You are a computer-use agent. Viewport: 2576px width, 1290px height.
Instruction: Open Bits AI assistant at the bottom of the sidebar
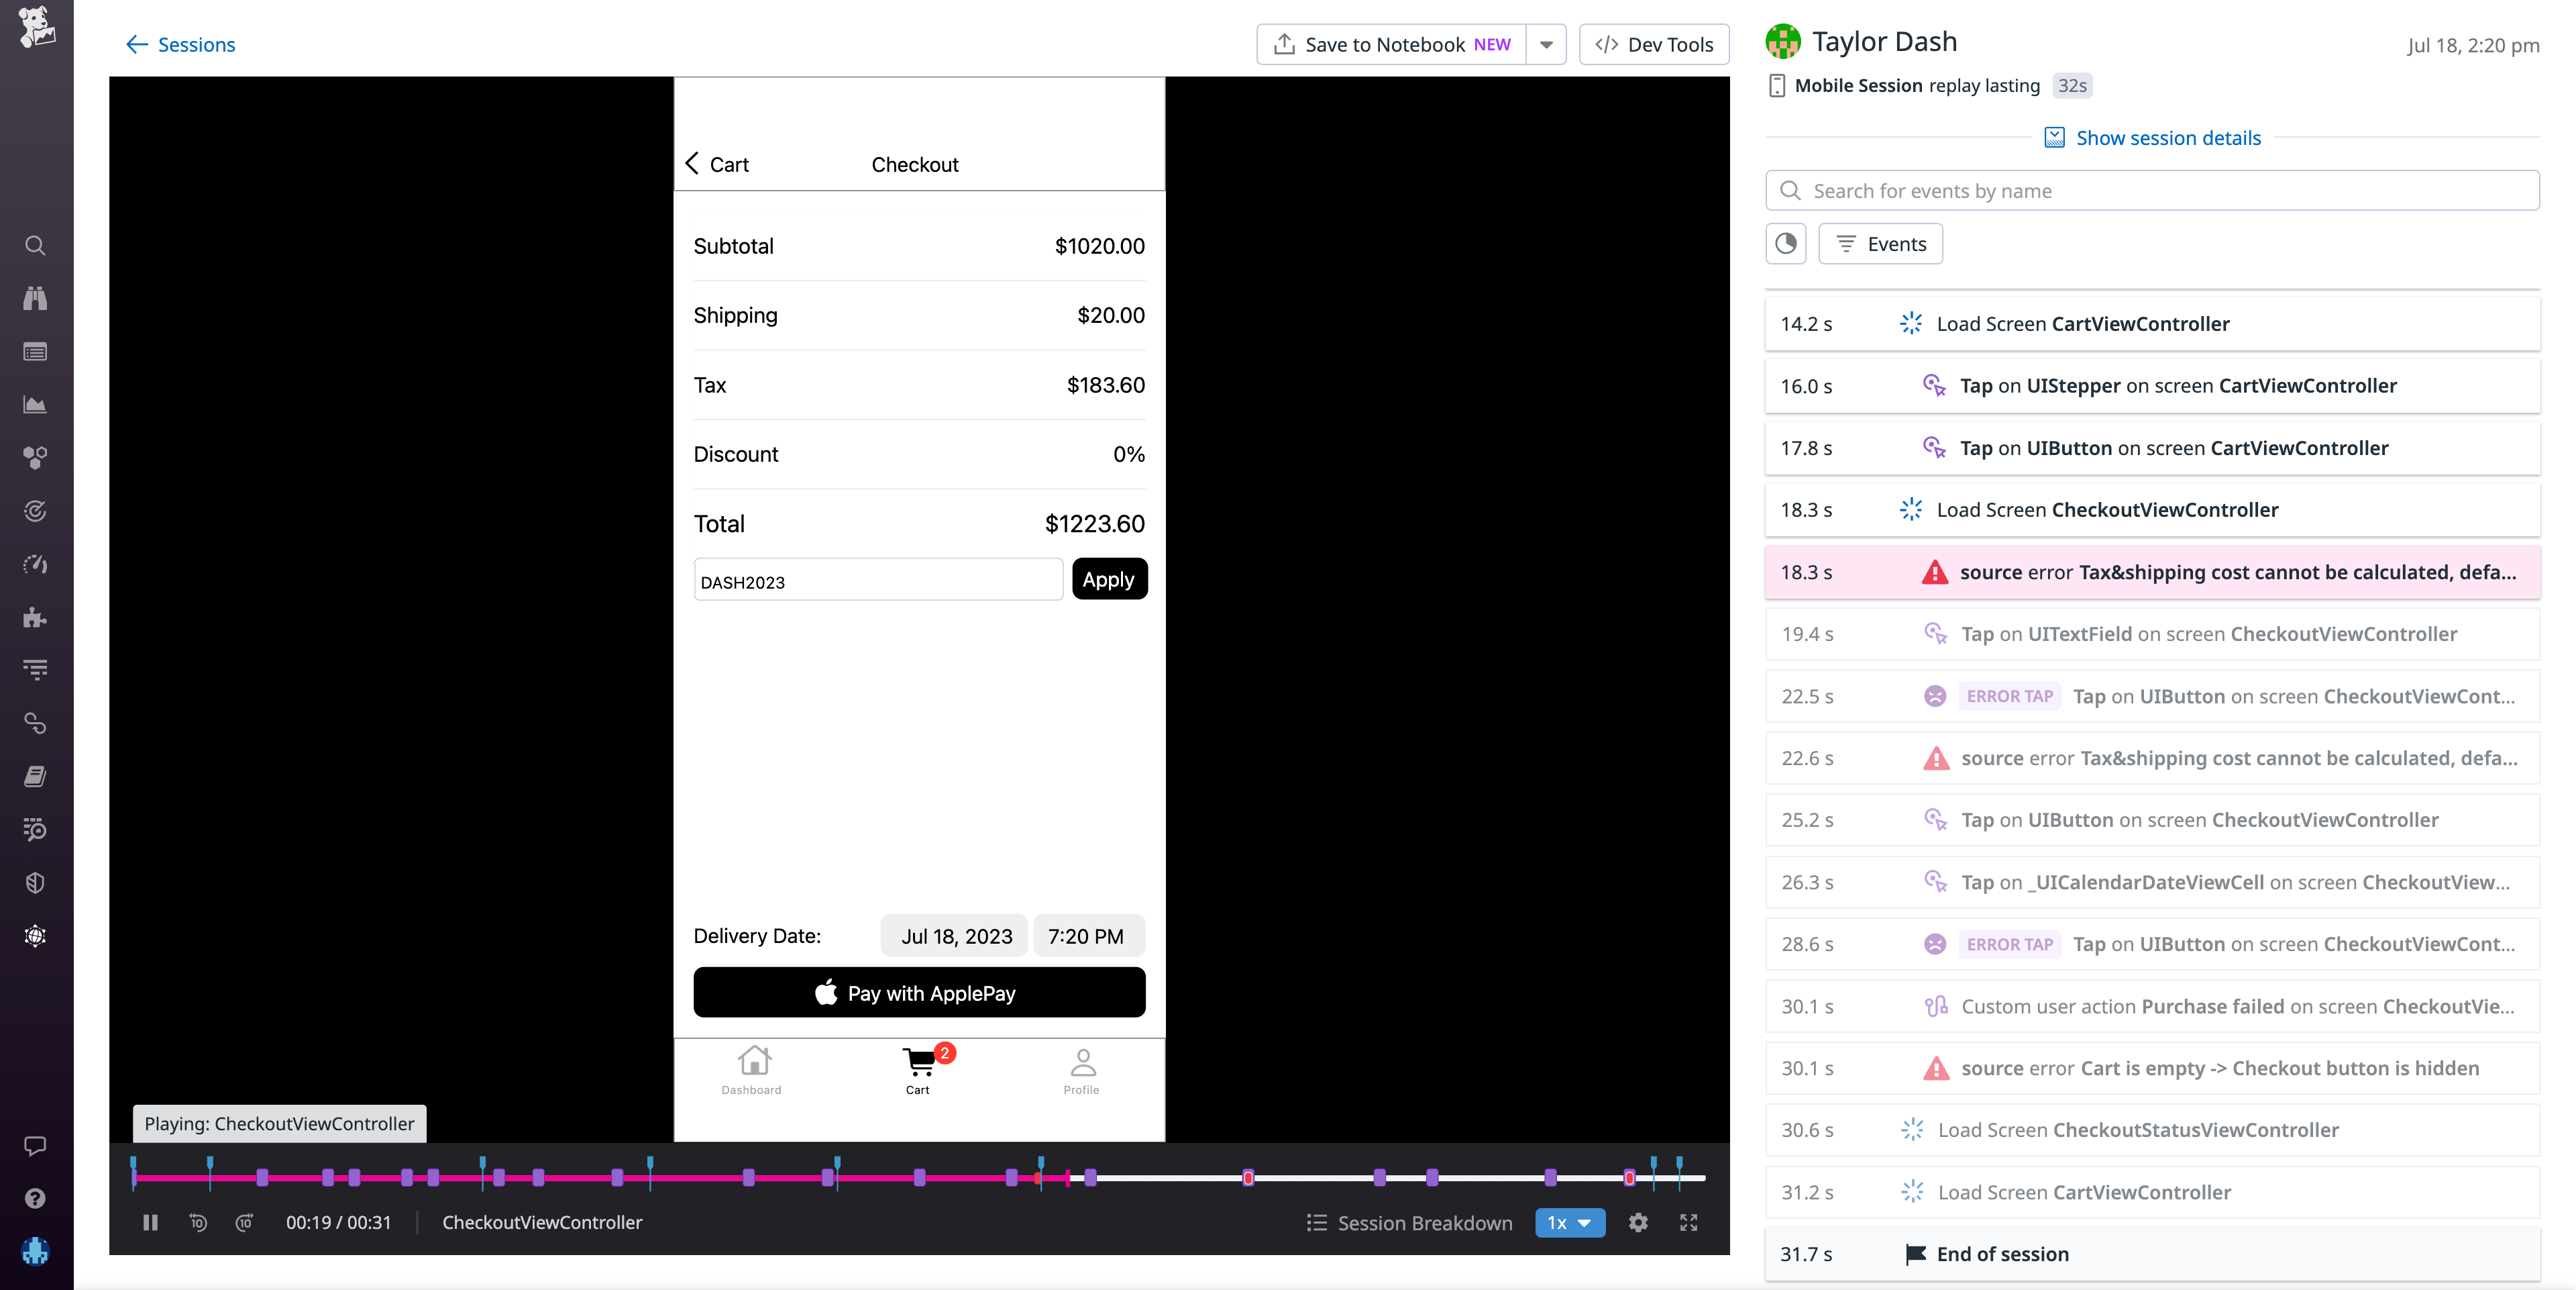pyautogui.click(x=35, y=1251)
